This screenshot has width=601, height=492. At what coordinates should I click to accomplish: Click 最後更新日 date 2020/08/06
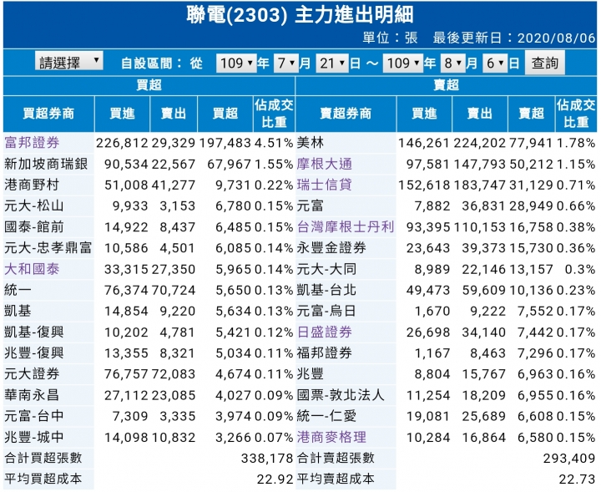tap(557, 38)
